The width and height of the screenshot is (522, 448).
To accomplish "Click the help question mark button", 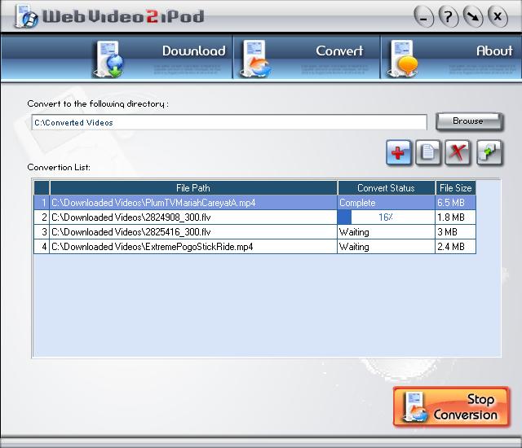I will 449,16.
